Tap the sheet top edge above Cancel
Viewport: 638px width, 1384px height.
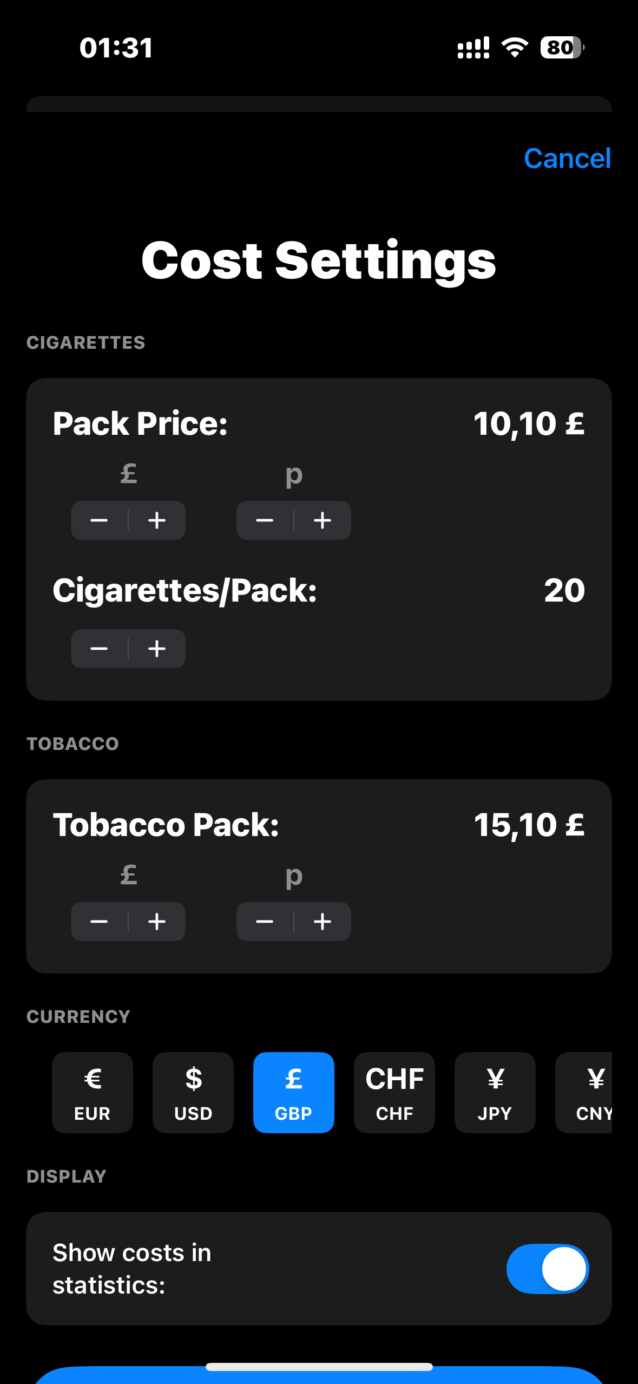[319, 105]
